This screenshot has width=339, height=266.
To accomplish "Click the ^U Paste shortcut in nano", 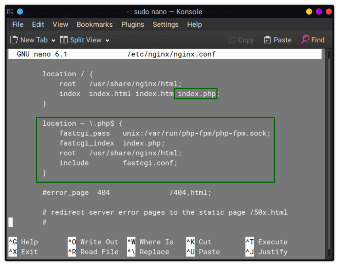I will pyautogui.click(x=203, y=252).
